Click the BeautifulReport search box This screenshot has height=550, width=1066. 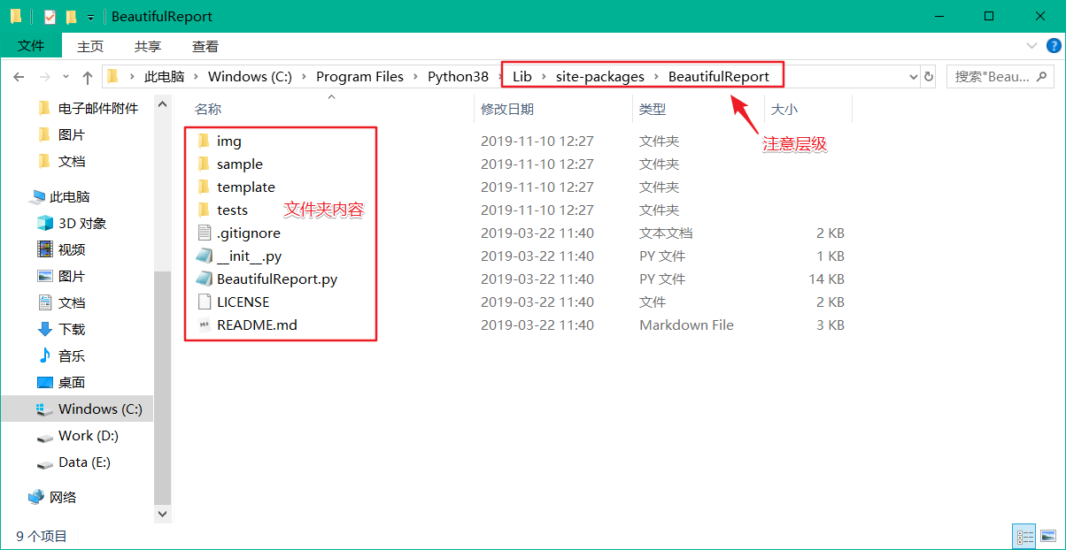1000,77
